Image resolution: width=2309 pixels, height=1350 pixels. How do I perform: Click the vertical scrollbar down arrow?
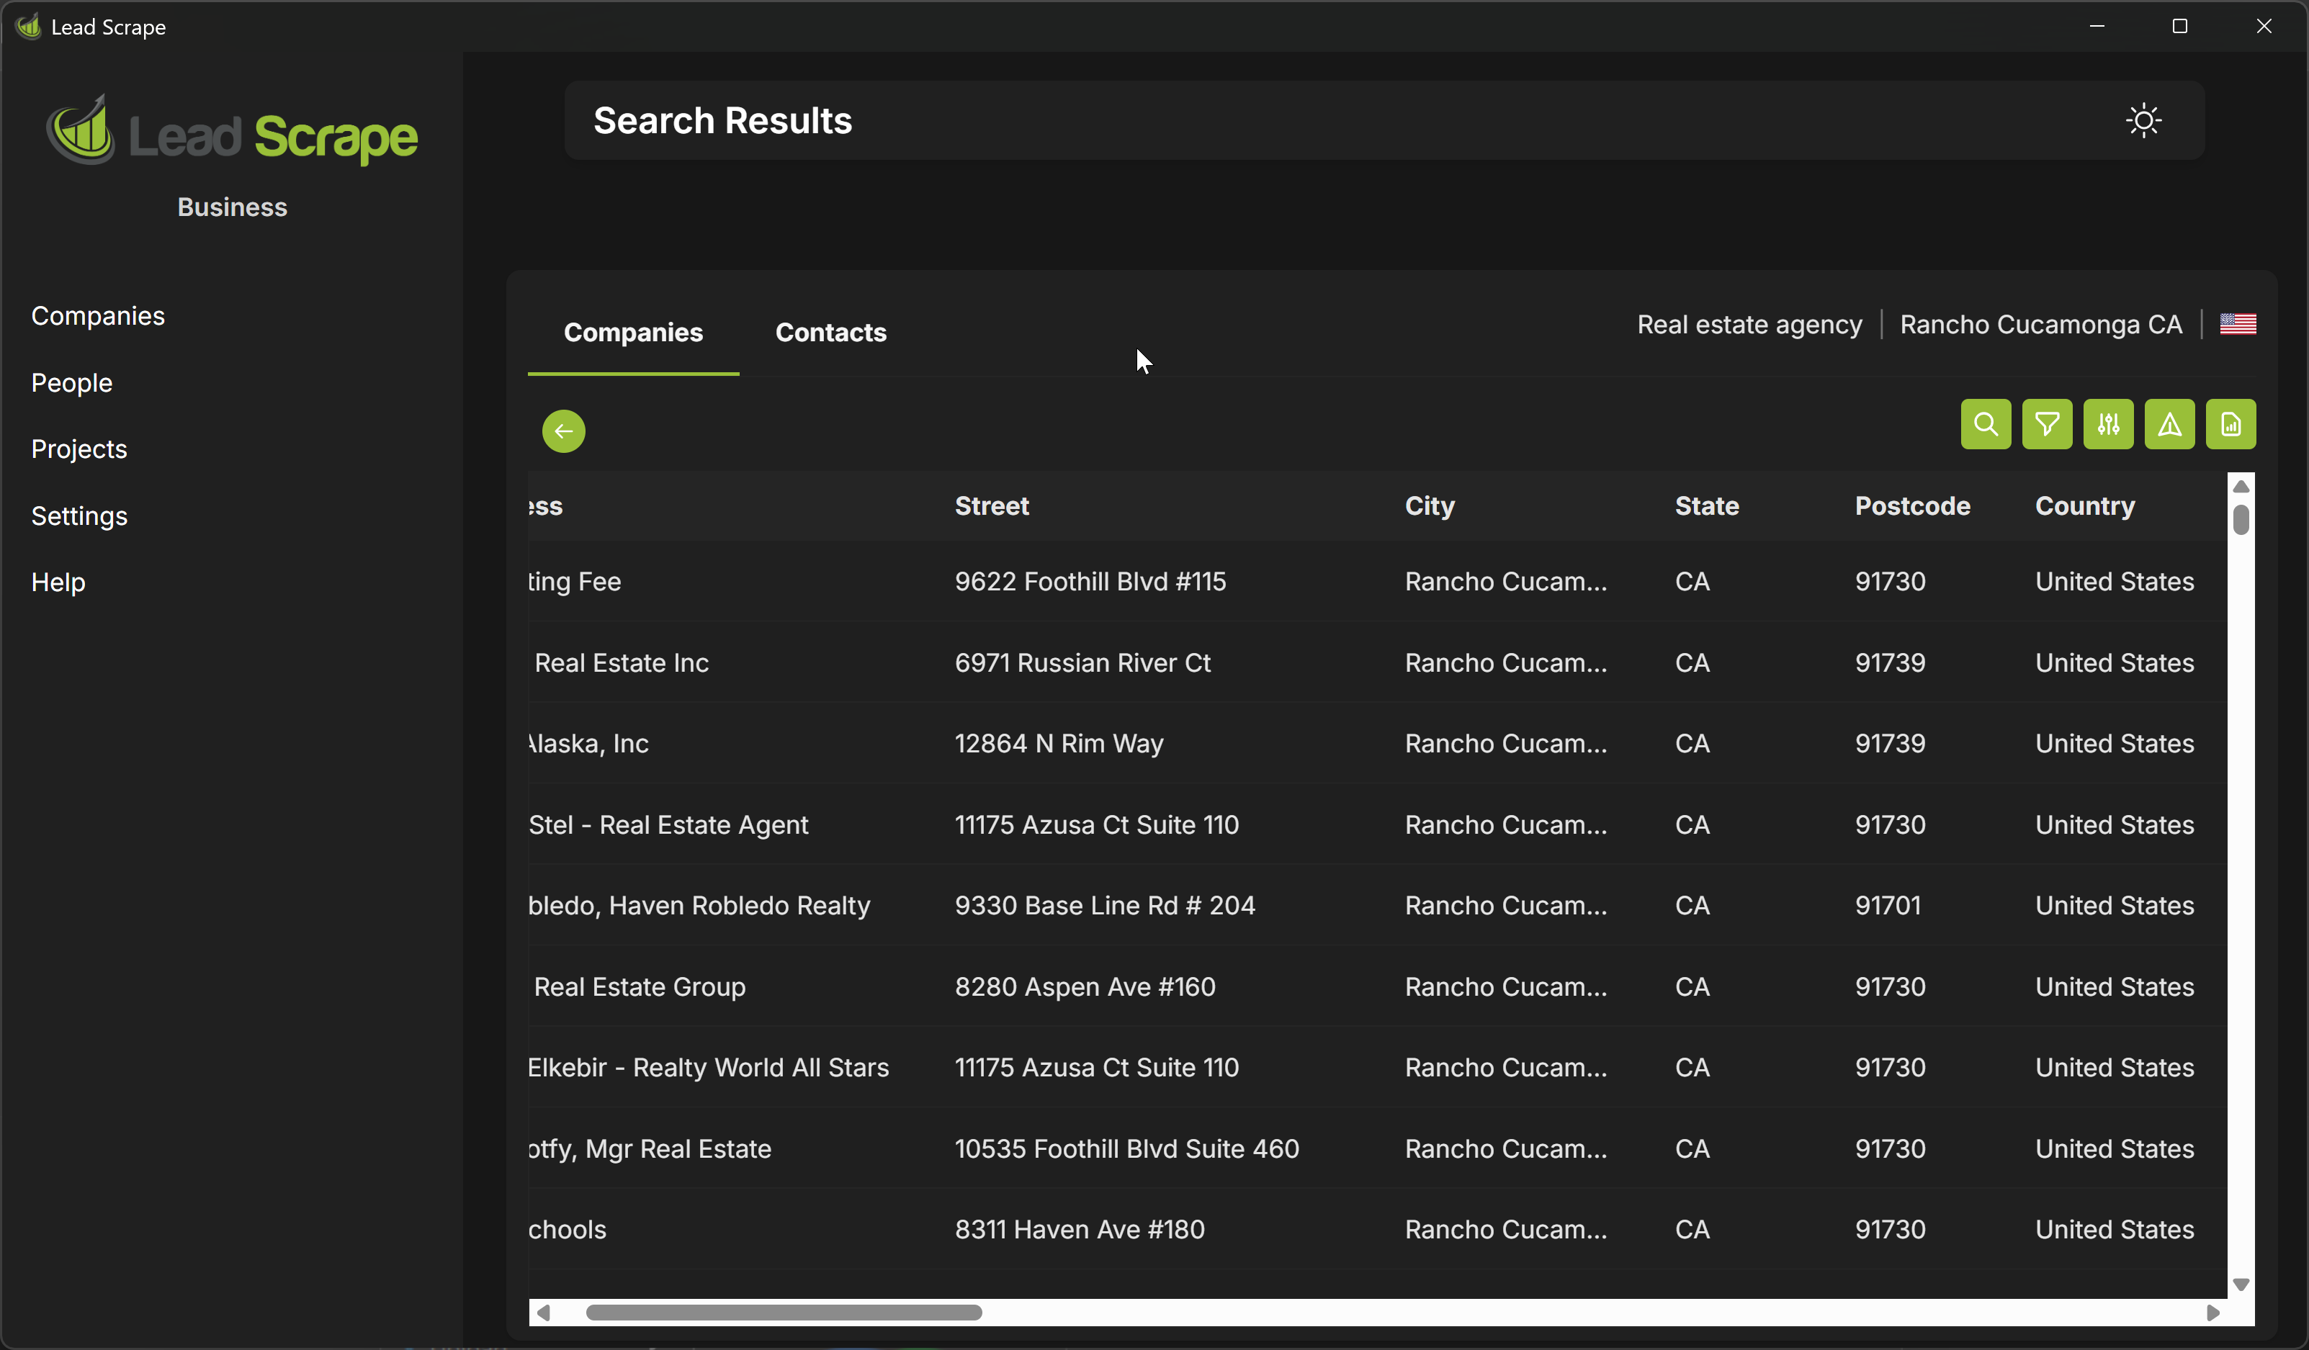tap(2241, 1284)
